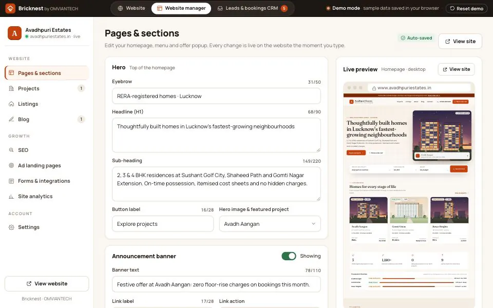Open Listings in the sidebar
Screen dimensions: 493x308
(47, 104)
